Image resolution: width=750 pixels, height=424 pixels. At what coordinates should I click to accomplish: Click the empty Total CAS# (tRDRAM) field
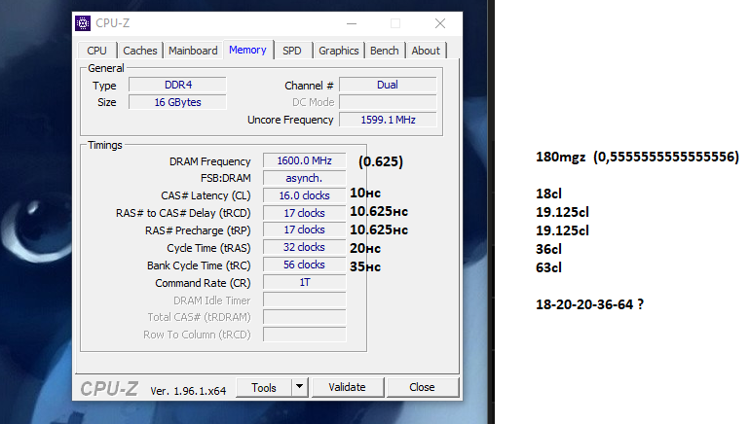point(304,317)
